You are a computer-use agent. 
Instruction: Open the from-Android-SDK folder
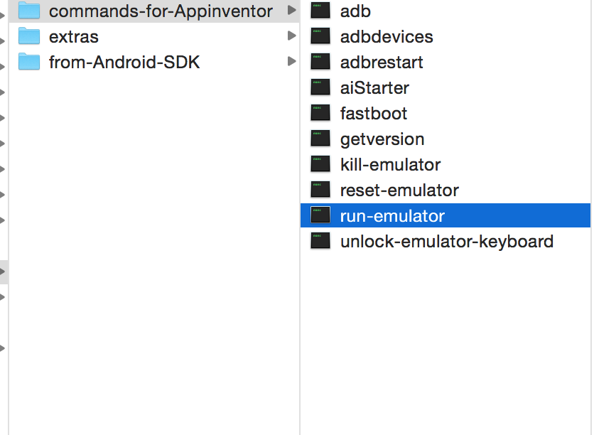click(x=153, y=62)
